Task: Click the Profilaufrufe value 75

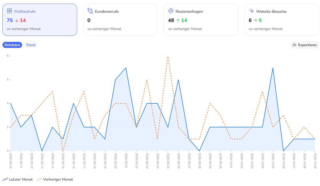Action: click(x=10, y=20)
